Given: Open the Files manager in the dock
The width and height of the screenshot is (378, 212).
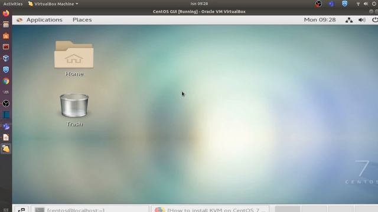Looking at the screenshot, I should [6, 24].
